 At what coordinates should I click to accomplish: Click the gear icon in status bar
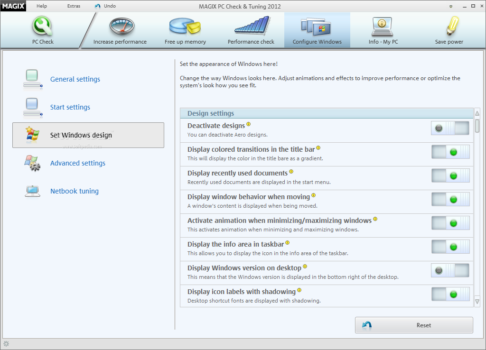[x=6, y=344]
